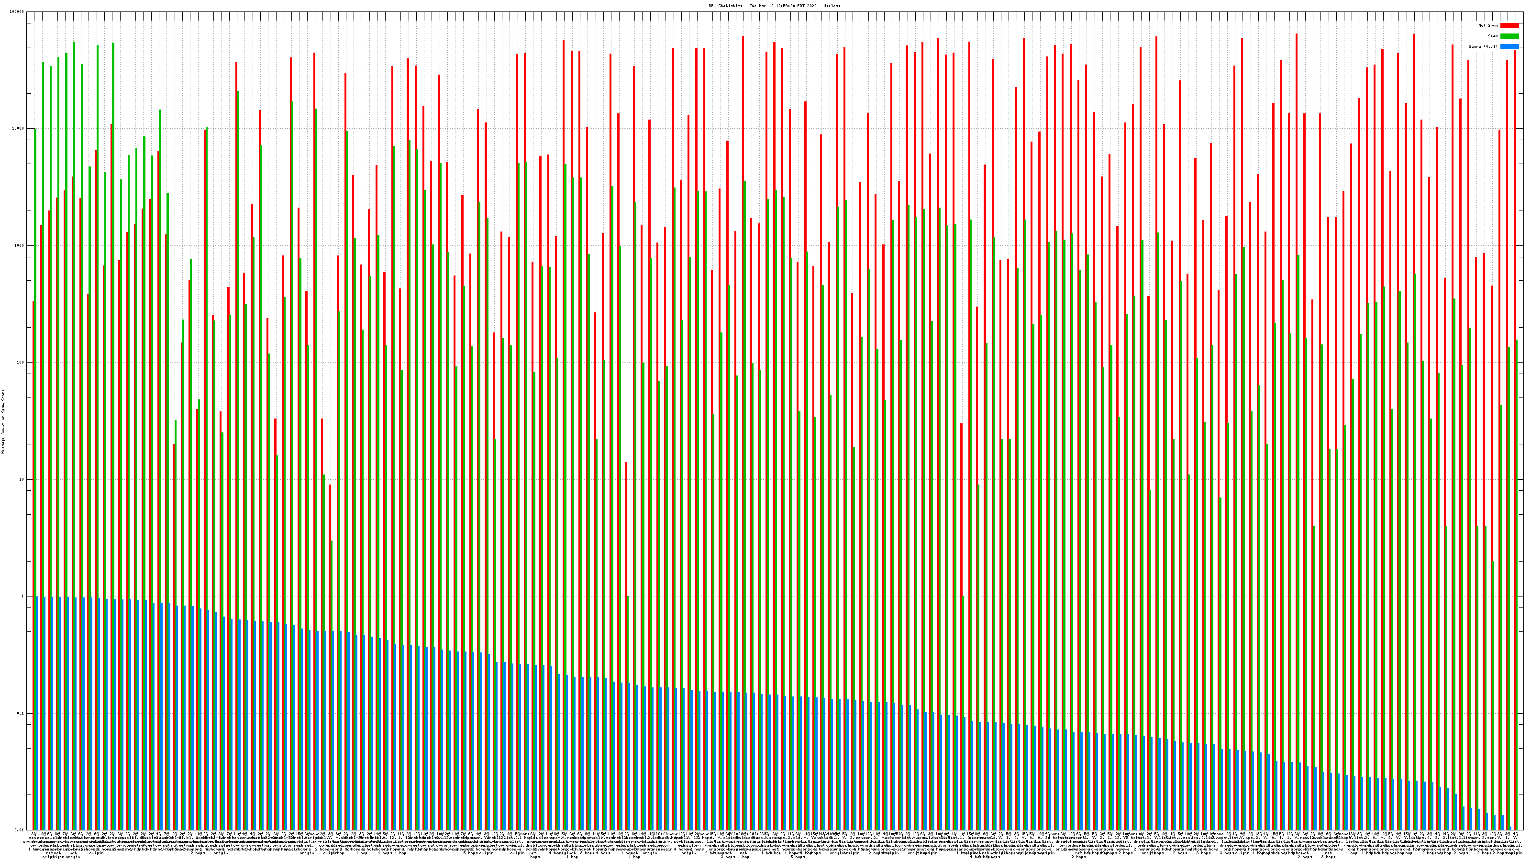Image resolution: width=1531 pixels, height=861 pixels.
Task: Click the 10 y-axis tick label
Action: point(22,479)
